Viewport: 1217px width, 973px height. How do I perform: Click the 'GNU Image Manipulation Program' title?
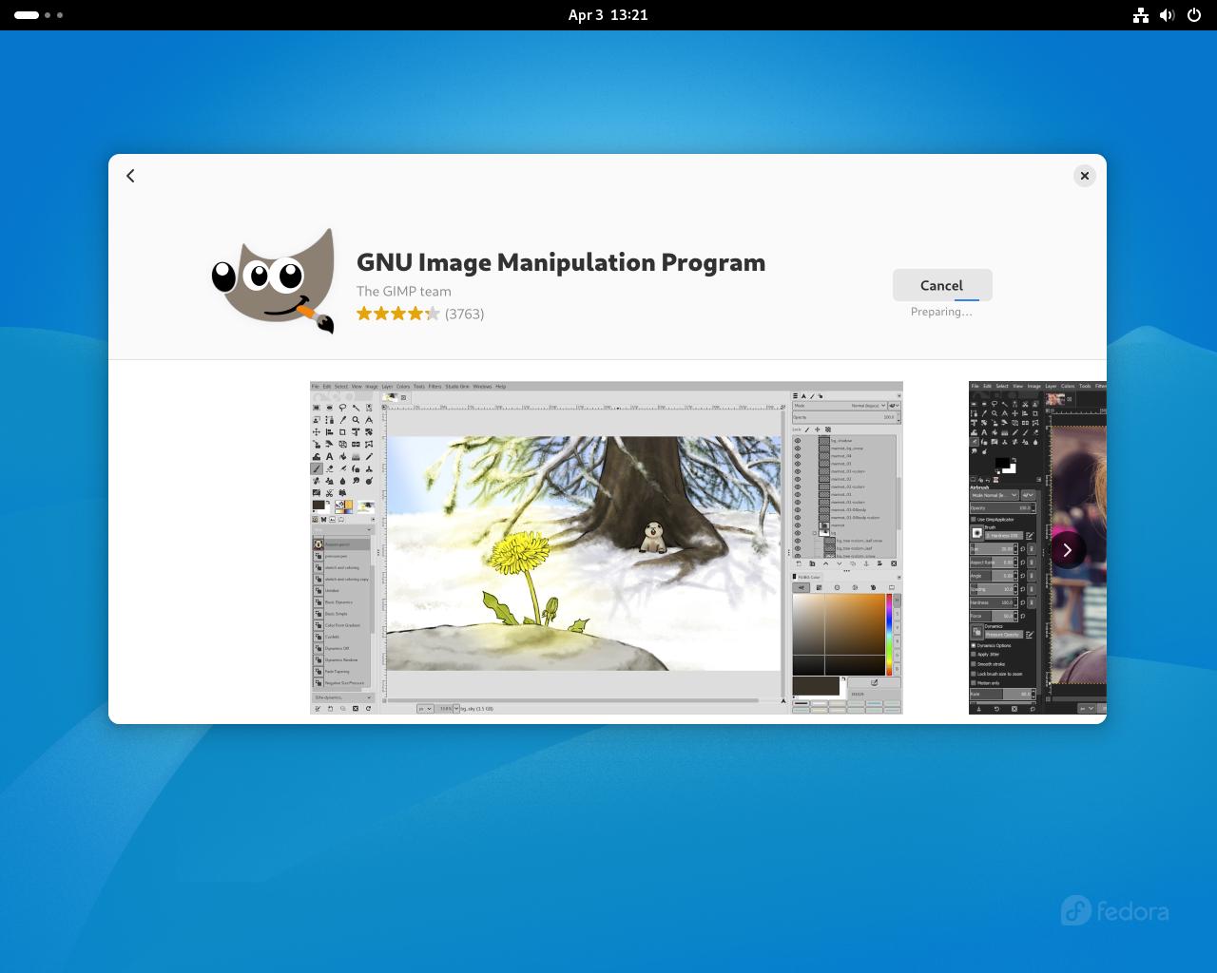tap(561, 262)
